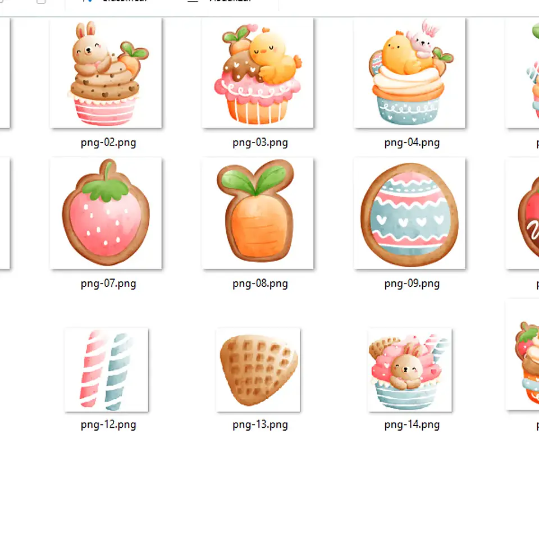539x539 pixels.
Task: Select the chick and bunny cupcake thumbnail png-04
Action: (410, 73)
